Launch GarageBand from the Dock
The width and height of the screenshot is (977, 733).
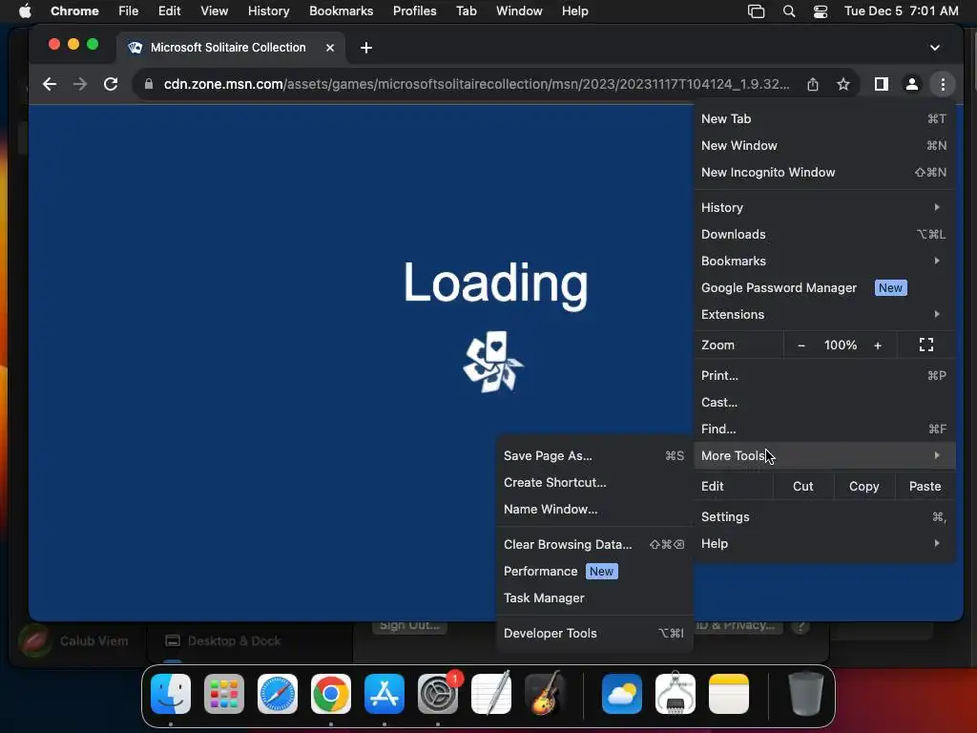(545, 694)
